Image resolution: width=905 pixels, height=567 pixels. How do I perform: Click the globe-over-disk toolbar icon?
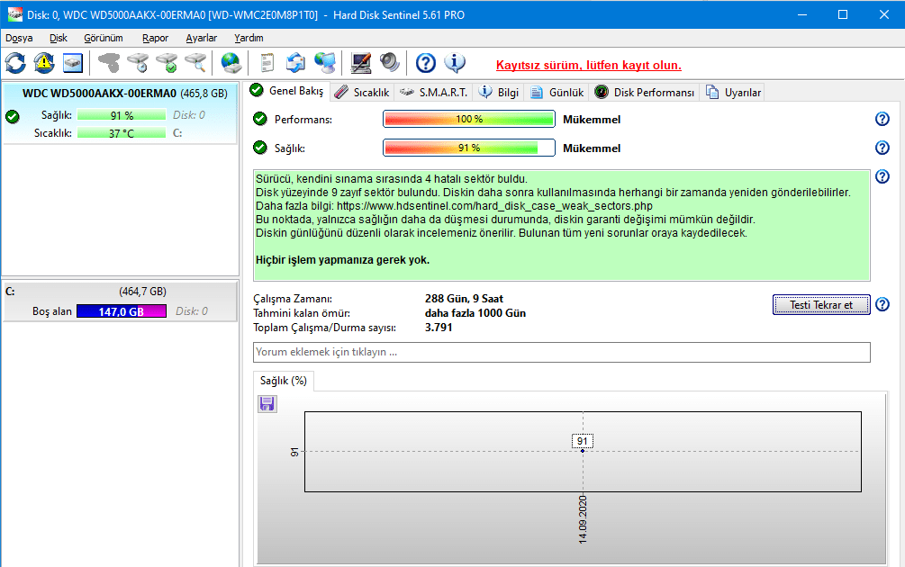(x=231, y=63)
